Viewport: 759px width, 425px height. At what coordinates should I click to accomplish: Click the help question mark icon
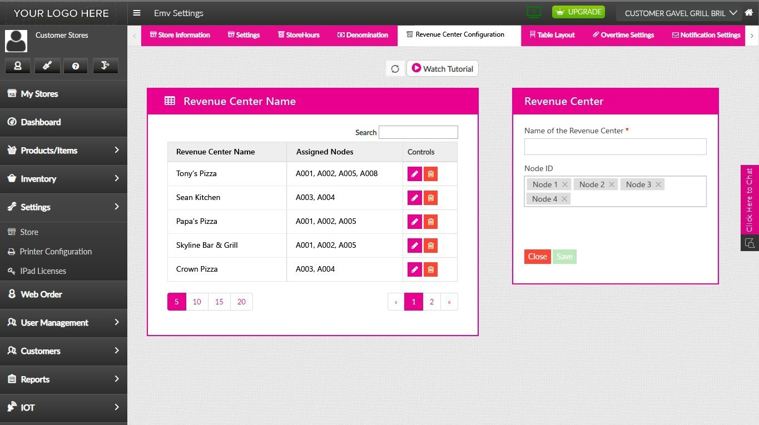tap(76, 66)
